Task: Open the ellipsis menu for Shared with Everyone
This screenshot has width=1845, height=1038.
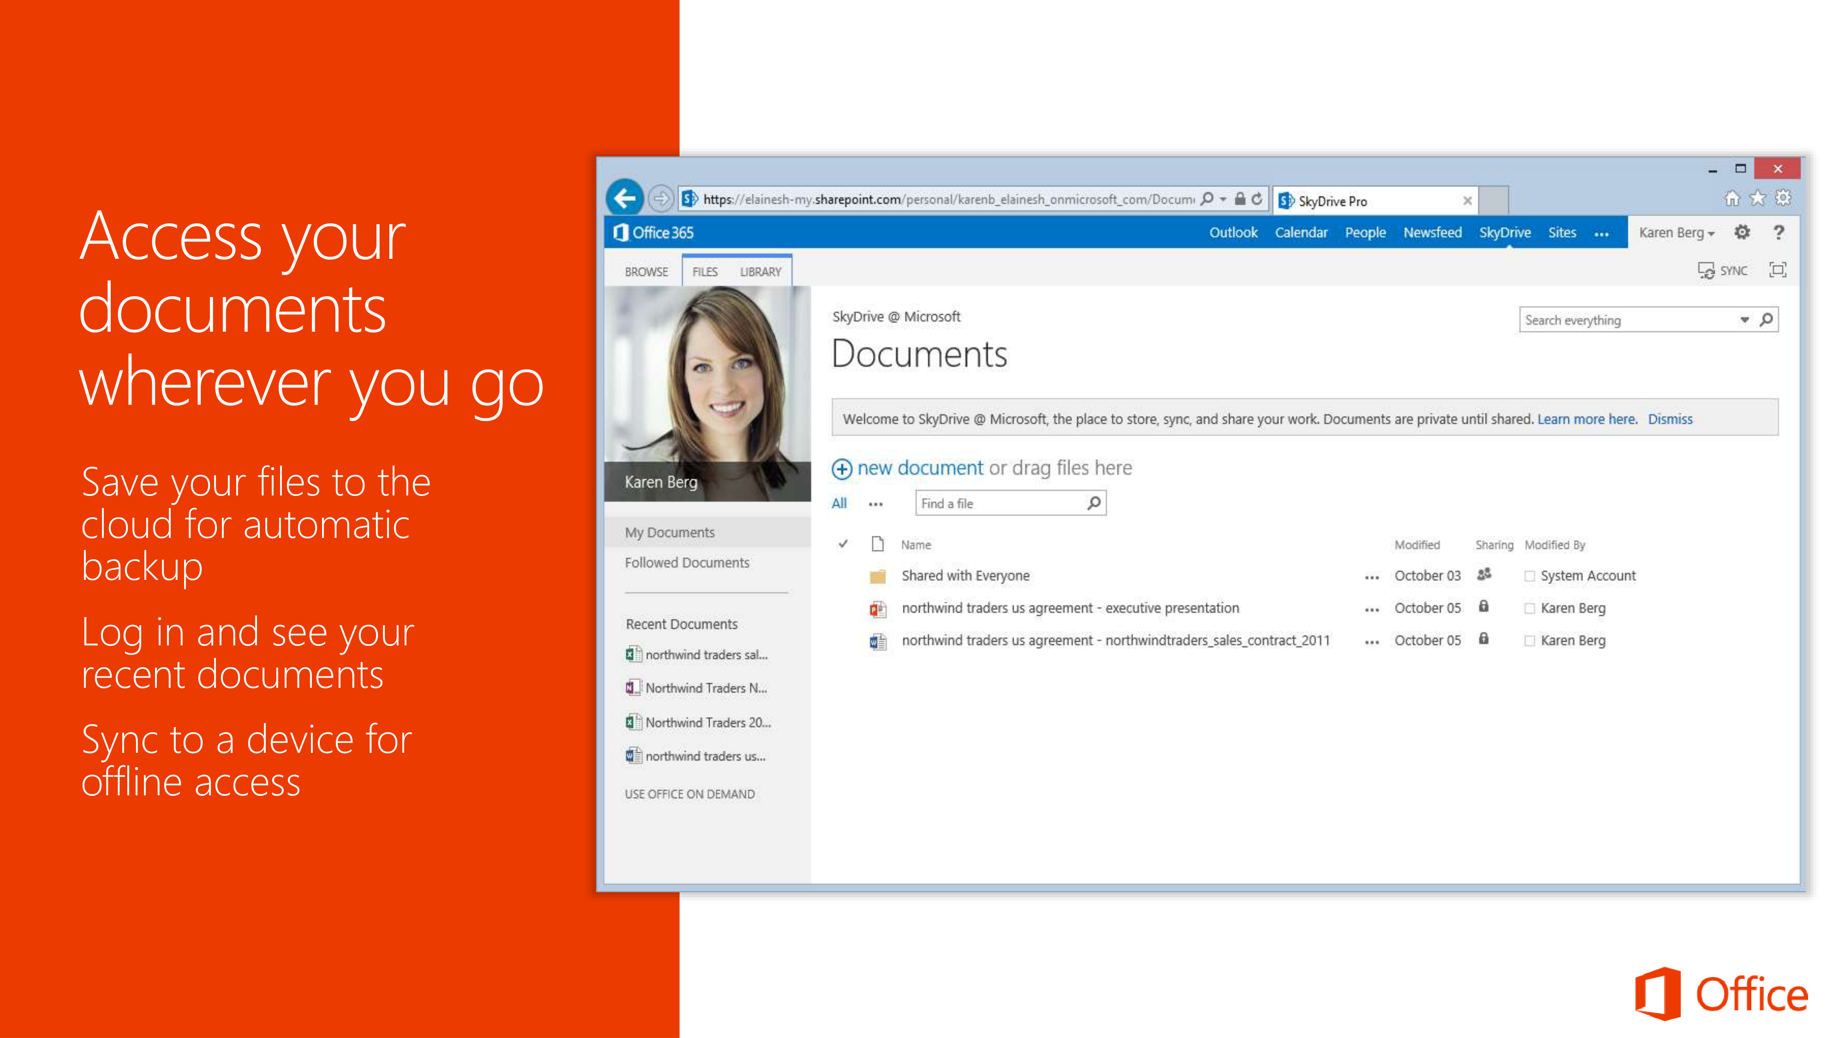Action: [x=1372, y=578]
